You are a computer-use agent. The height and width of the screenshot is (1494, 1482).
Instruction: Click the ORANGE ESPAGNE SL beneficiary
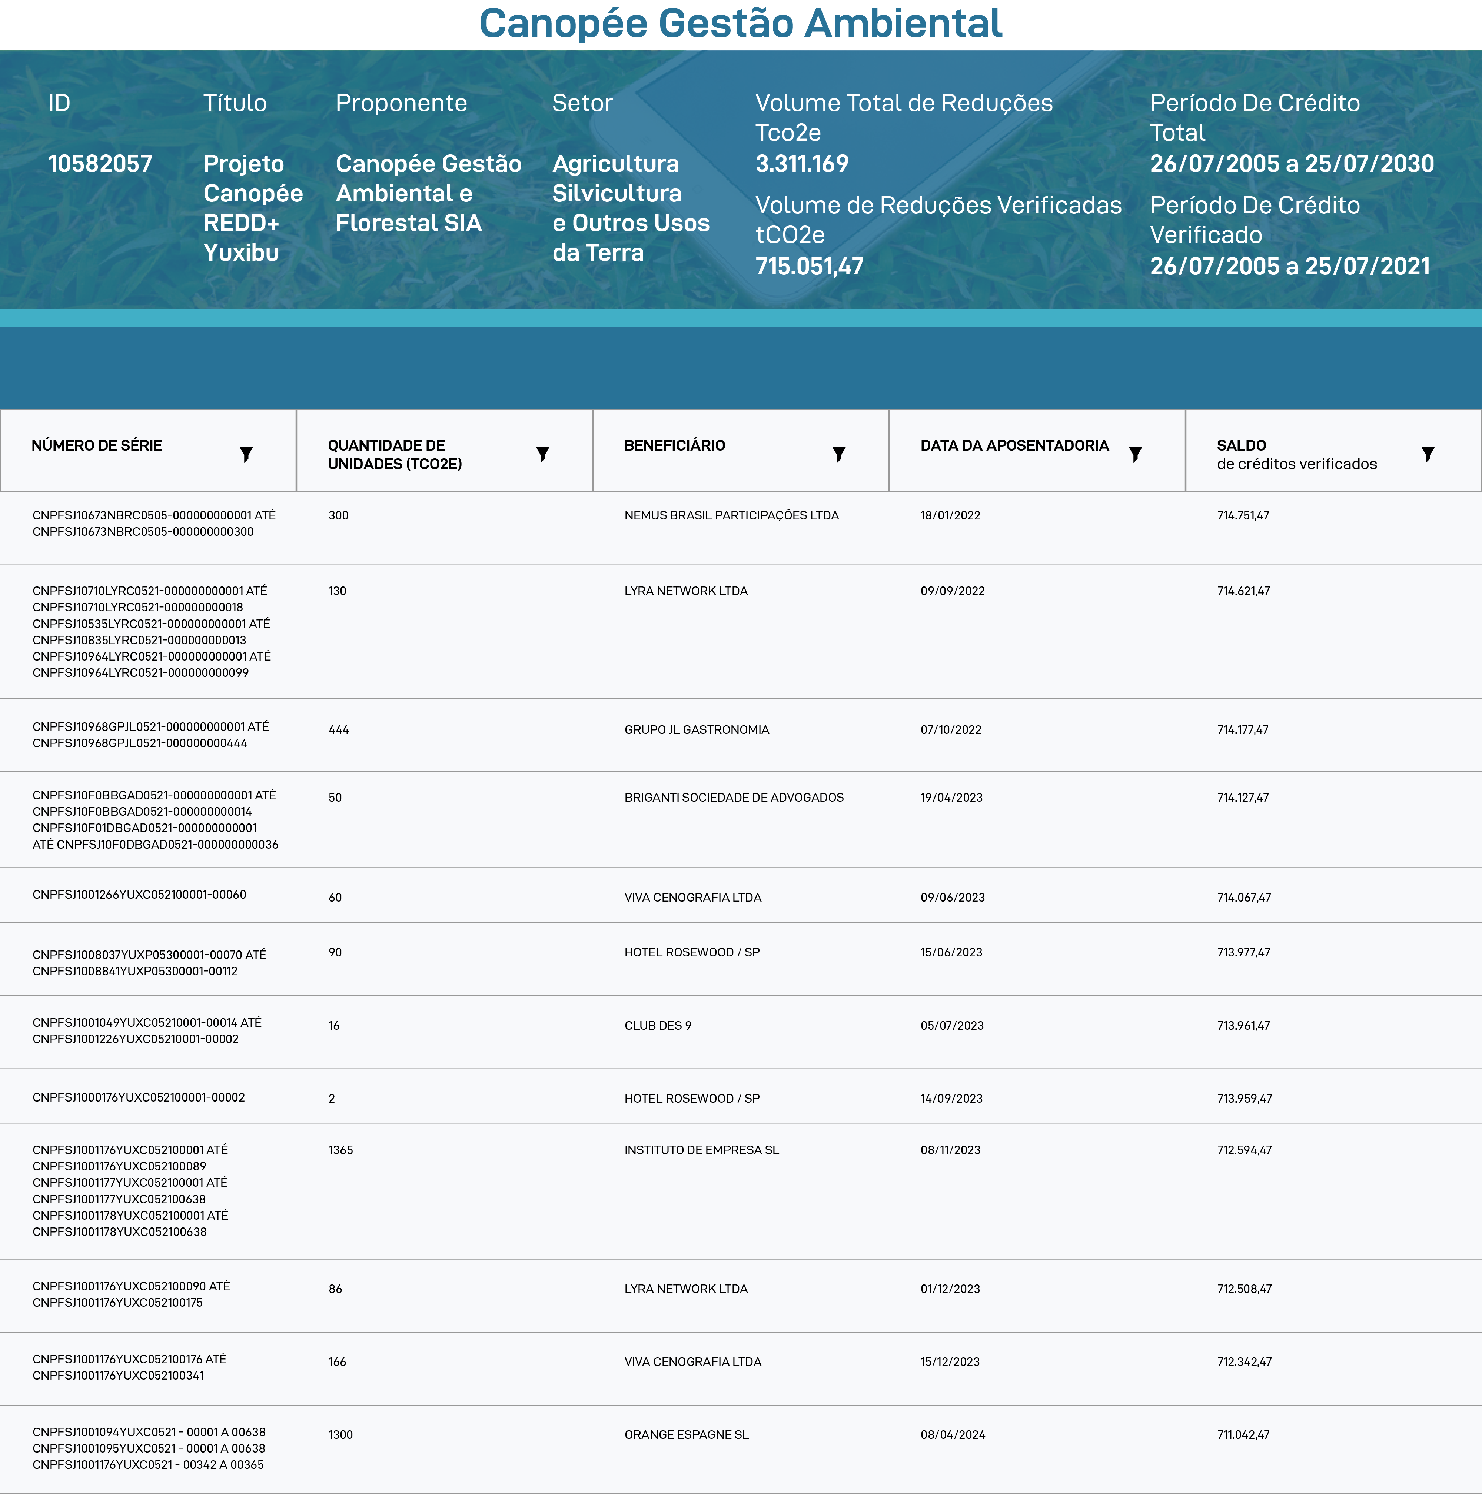tap(687, 1434)
